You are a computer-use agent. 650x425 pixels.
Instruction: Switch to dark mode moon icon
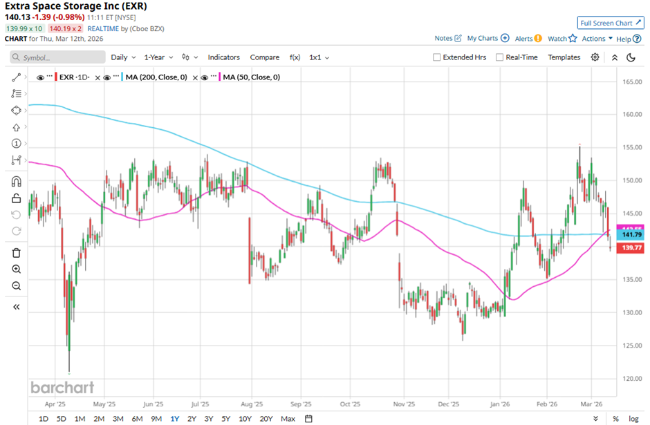click(631, 57)
